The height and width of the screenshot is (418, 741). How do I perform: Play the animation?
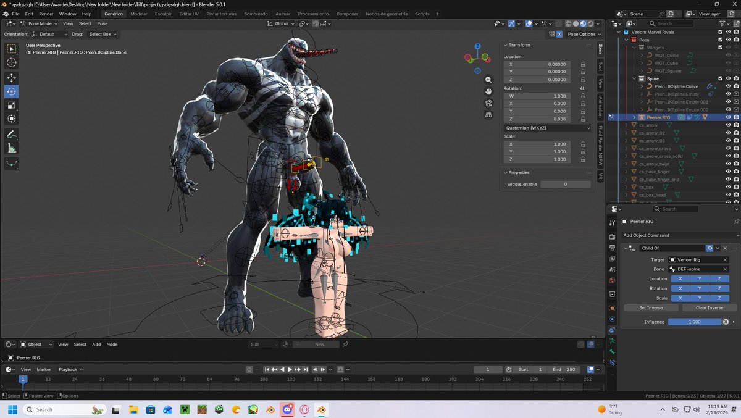coord(290,369)
